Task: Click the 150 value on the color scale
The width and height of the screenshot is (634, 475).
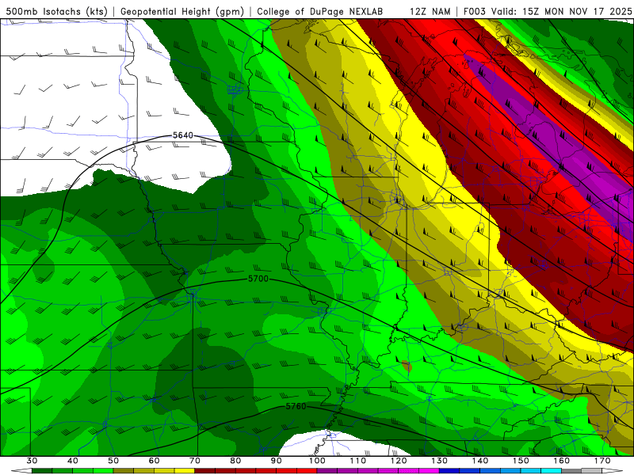Action: coord(521,461)
